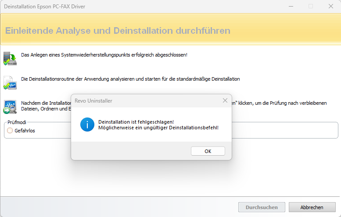Click the uninstall routine analysis icon

[10, 83]
